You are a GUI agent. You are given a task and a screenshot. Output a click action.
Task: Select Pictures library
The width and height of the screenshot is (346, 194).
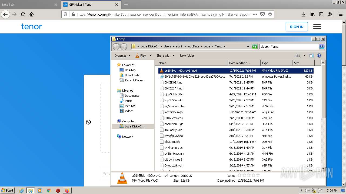click(130, 106)
